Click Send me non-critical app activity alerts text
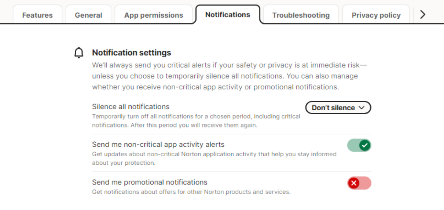 (x=158, y=144)
